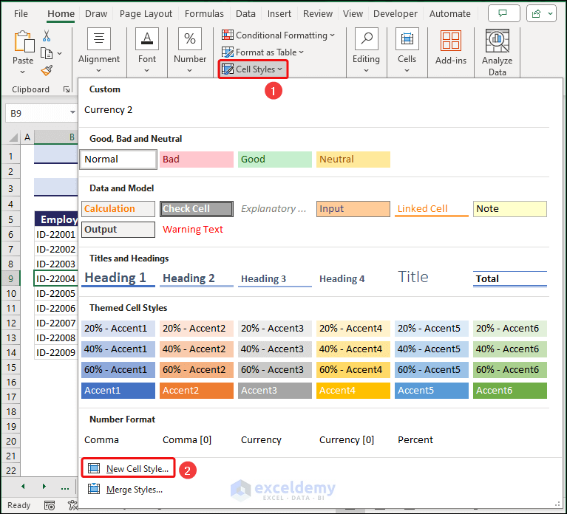Go to previous sheet arrow

[23, 487]
